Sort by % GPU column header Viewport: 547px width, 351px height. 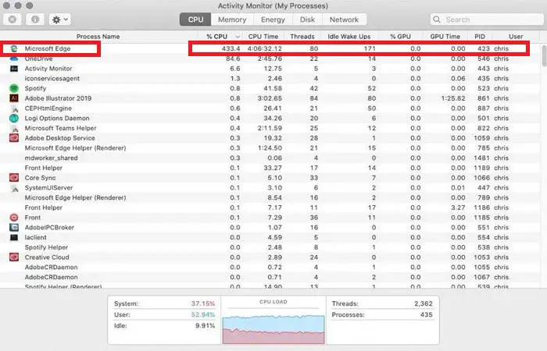400,36
